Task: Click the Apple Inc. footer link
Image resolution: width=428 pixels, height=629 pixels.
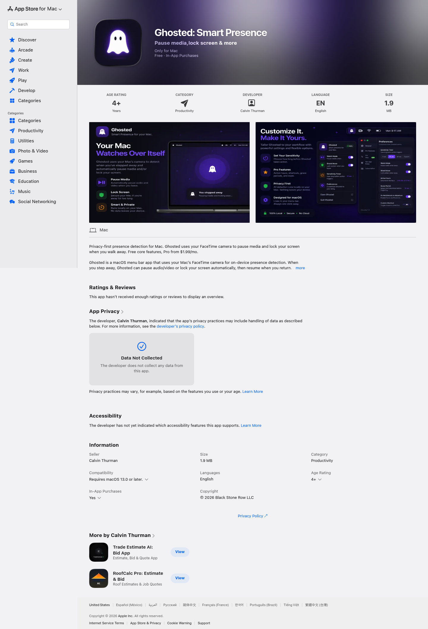Action: [x=126, y=616]
